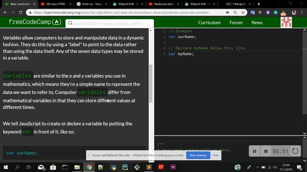Open Task View on taskbar
This screenshot has width=307, height=172.
tap(29, 167)
